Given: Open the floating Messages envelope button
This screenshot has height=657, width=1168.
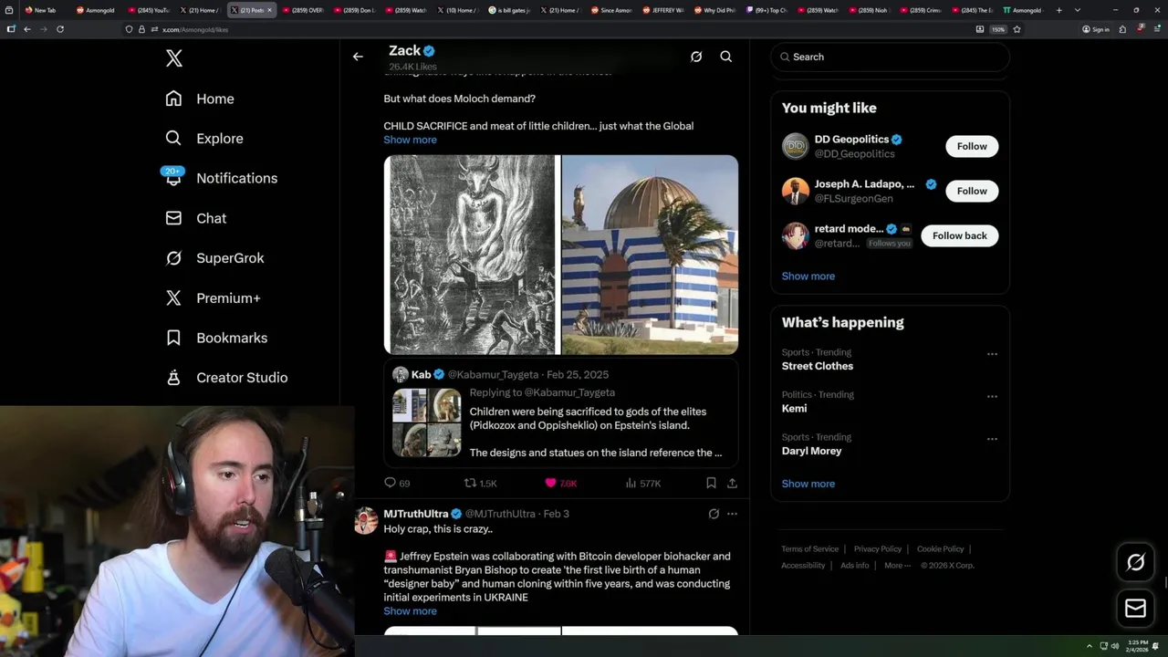Looking at the screenshot, I should [1135, 609].
